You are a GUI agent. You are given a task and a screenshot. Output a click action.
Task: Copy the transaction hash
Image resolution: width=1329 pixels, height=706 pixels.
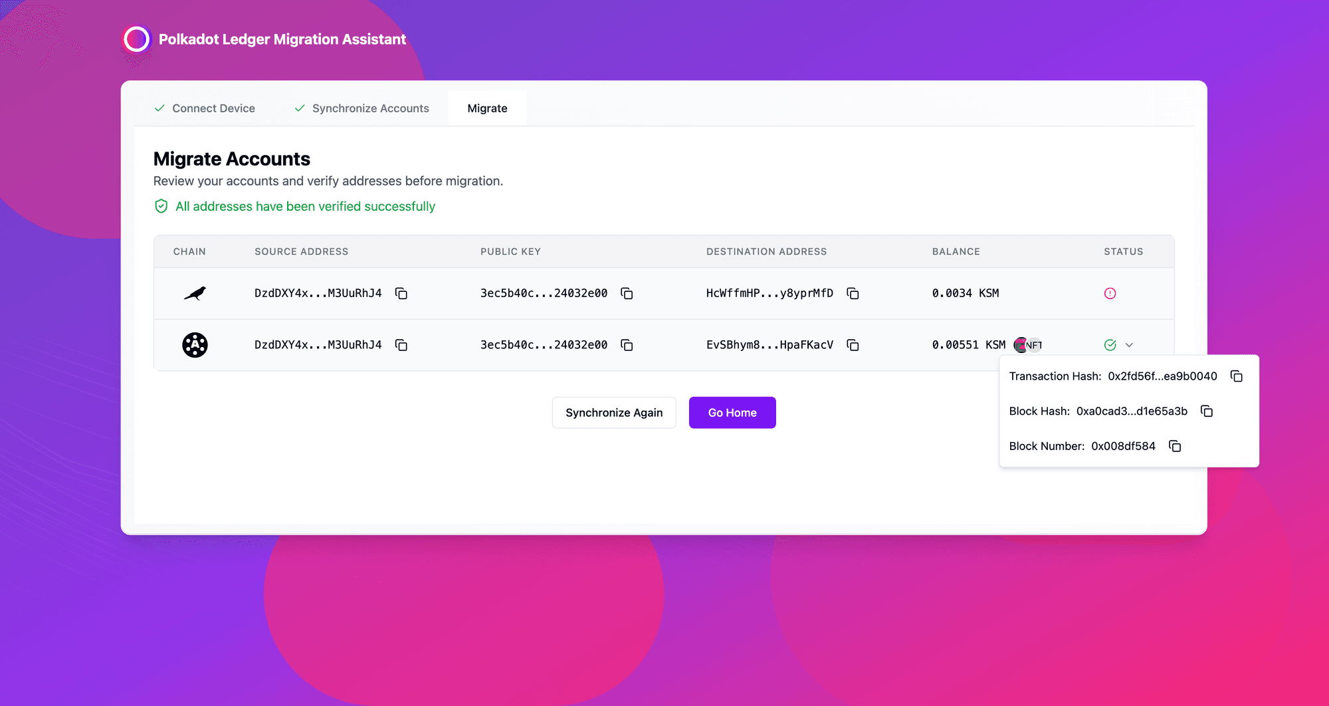(1237, 376)
